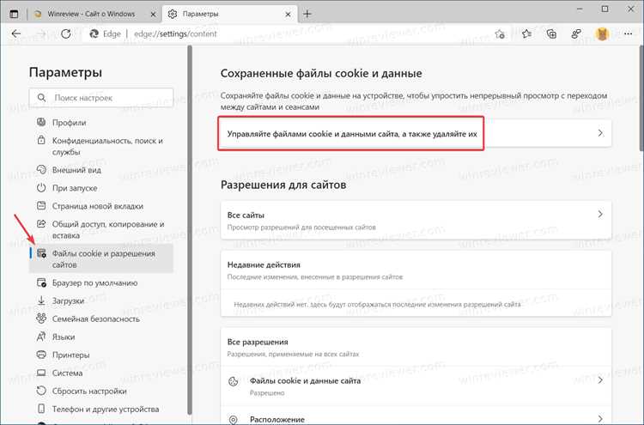Expand the Все сайты row chevron
644x425 pixels.
(x=600, y=214)
